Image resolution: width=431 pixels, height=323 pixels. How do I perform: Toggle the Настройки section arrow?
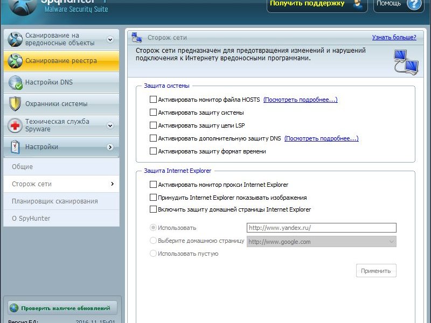click(x=110, y=147)
